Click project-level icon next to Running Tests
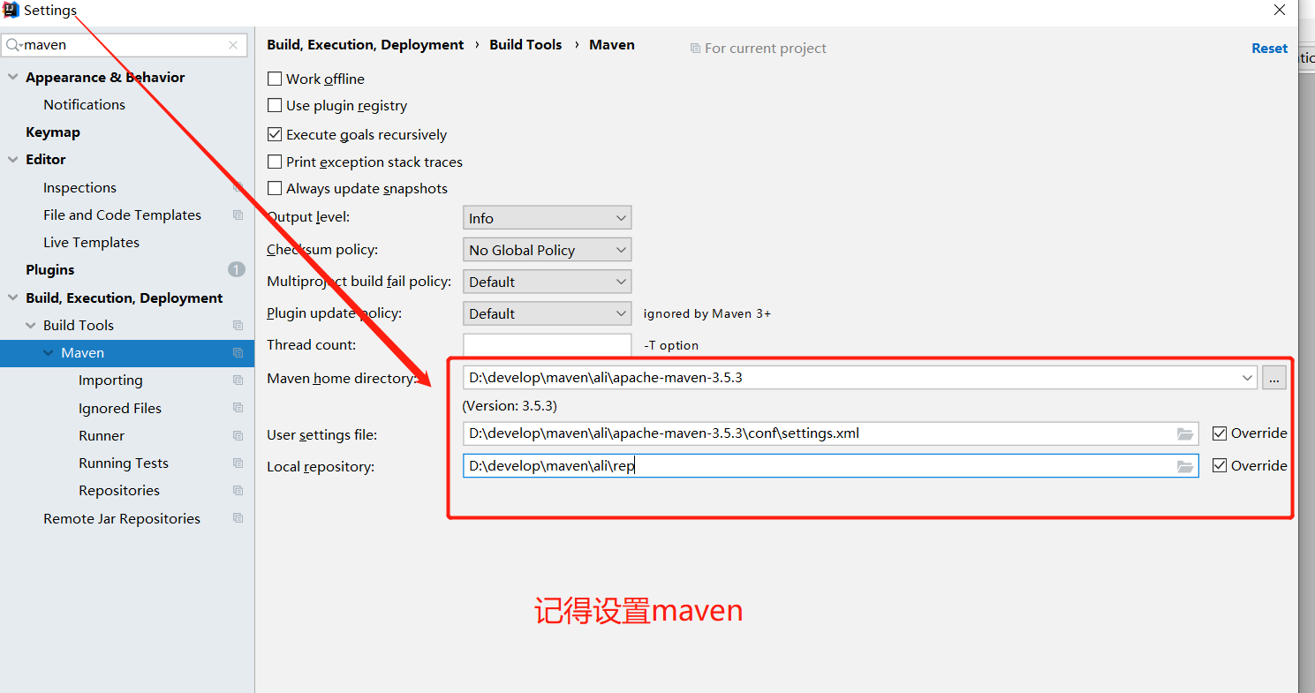 tap(238, 463)
